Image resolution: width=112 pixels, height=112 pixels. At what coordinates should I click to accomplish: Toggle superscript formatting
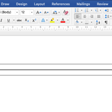point(34,20)
